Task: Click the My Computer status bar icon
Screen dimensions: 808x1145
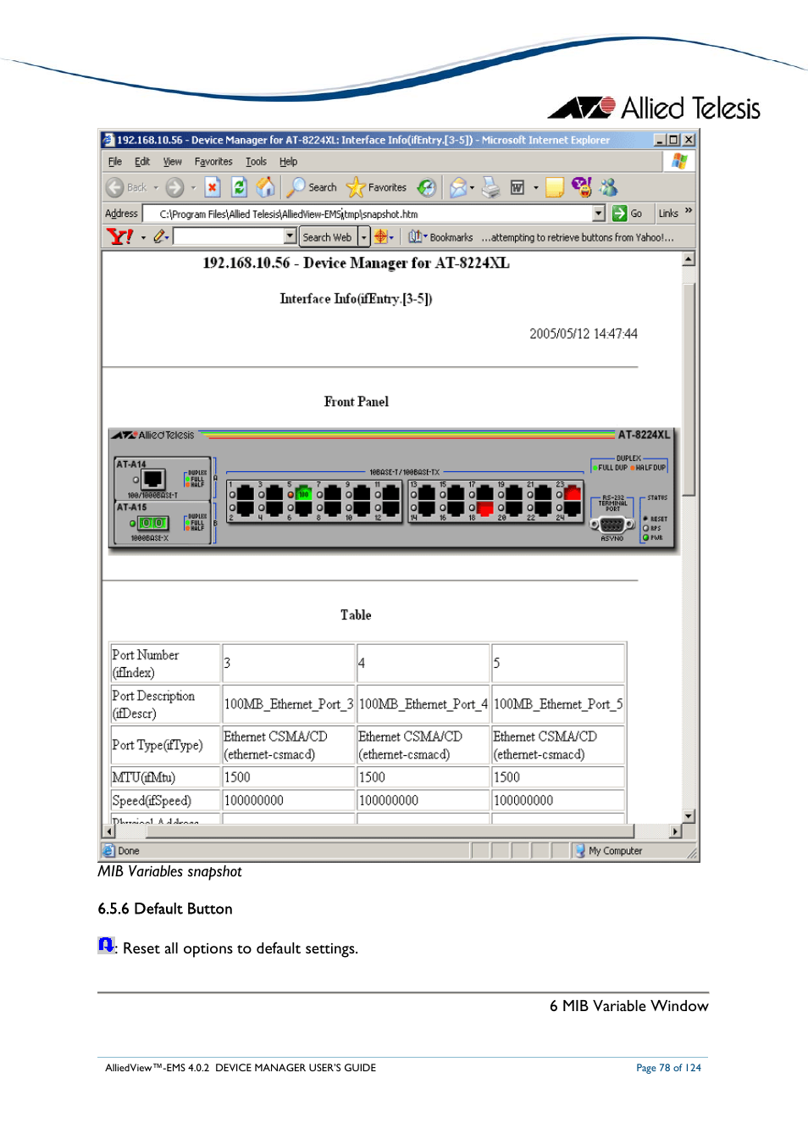Action: (580, 851)
